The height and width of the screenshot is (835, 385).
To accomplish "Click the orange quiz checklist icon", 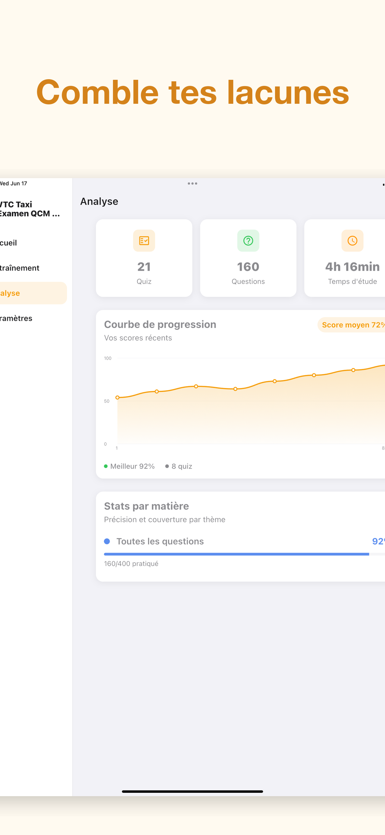I will coord(144,240).
